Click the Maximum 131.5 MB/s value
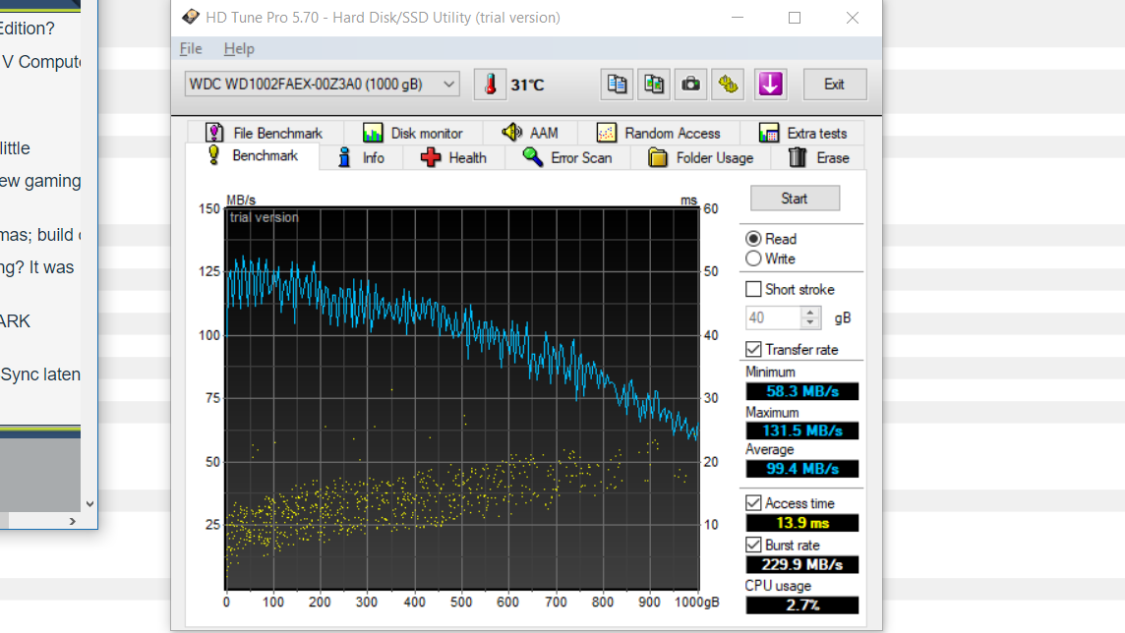Viewport: 1125px width, 633px height. point(802,431)
